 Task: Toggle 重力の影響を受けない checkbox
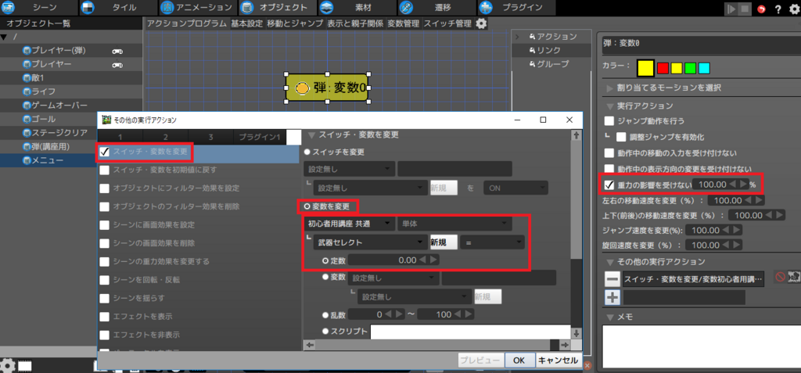609,185
